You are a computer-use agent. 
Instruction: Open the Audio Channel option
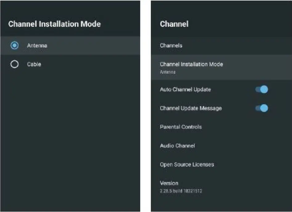coord(177,146)
